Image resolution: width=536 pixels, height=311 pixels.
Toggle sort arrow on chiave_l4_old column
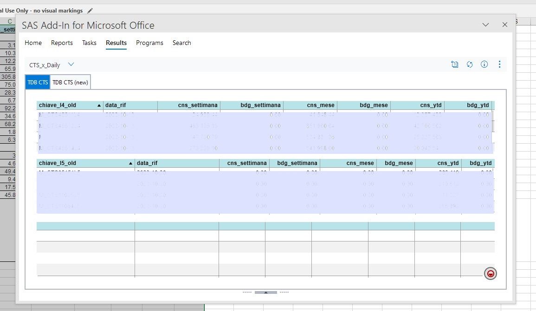(99, 106)
